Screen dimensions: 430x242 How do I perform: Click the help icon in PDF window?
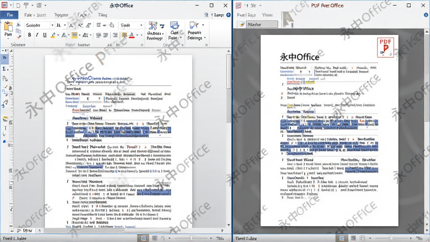coord(426,15)
